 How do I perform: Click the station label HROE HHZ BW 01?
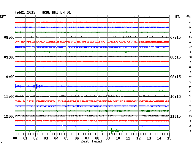pos(56,12)
